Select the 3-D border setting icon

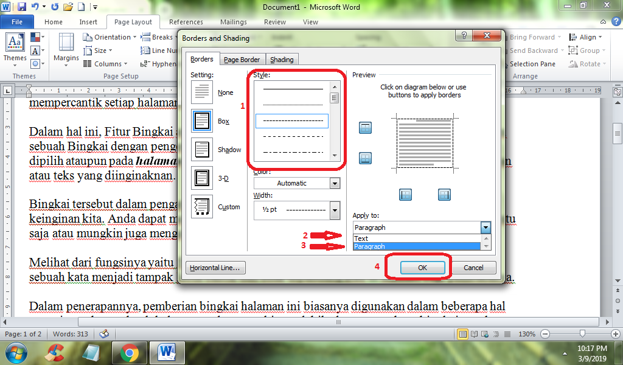202,178
